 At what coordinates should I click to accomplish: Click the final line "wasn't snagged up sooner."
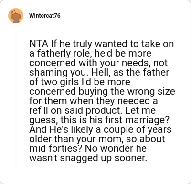point(88,158)
